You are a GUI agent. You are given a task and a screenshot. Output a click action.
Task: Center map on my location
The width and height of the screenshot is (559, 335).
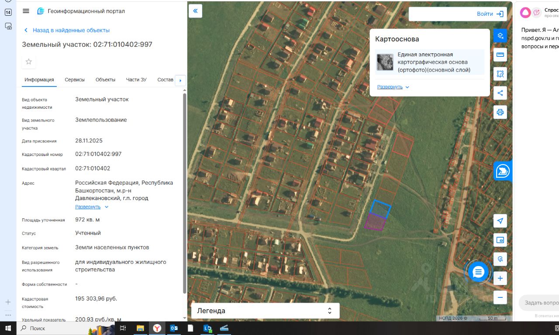pyautogui.click(x=500, y=221)
